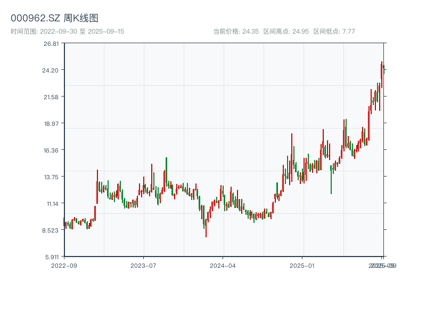This screenshot has height=320, width=426.
Task: Click the 5.911 bottom price axis label
Action: (x=51, y=257)
